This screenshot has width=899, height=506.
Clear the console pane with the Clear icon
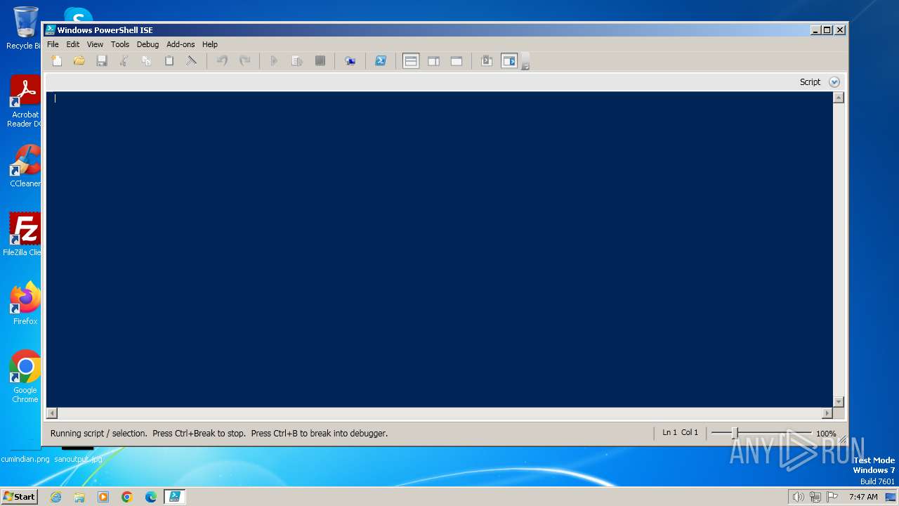[x=191, y=61]
